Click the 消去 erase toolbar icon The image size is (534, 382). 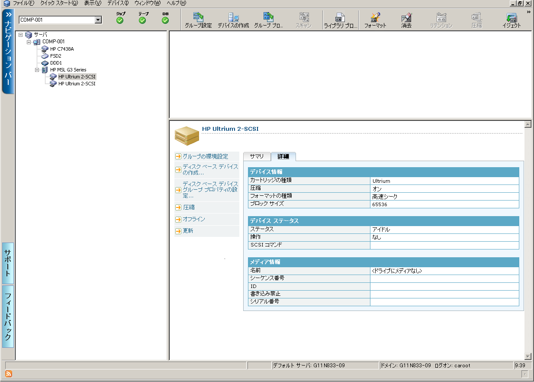click(406, 20)
